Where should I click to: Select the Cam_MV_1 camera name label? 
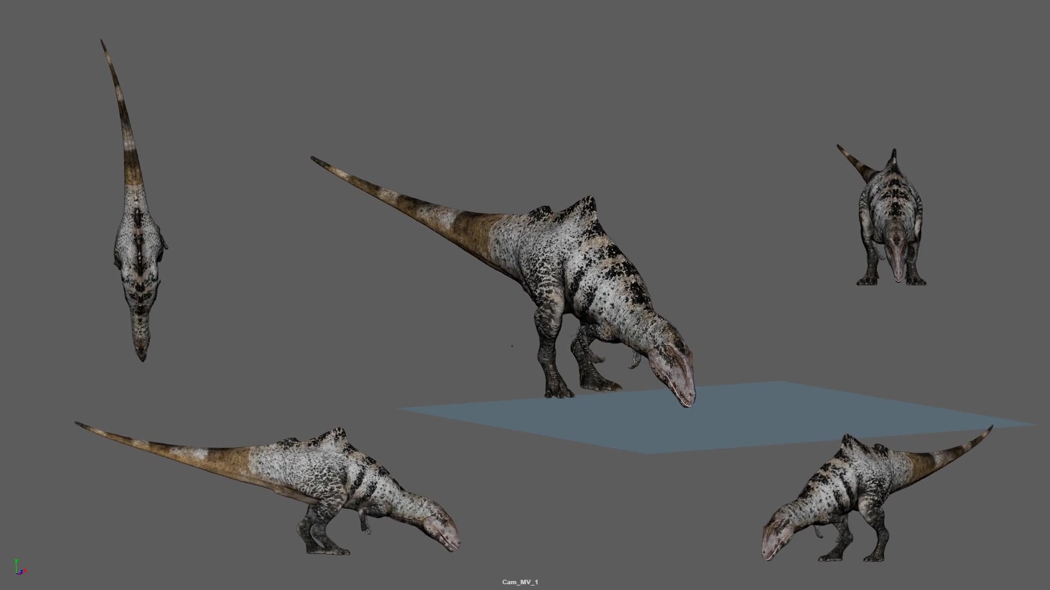520,582
